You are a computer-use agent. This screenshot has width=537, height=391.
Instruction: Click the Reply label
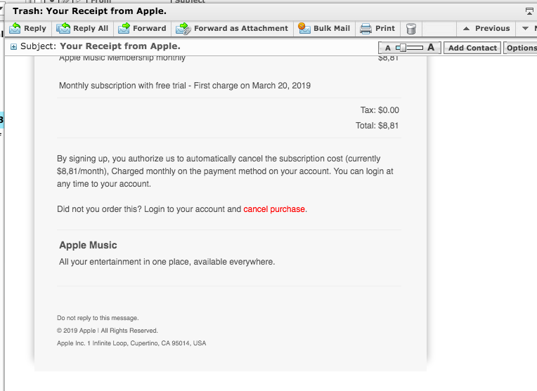click(35, 28)
